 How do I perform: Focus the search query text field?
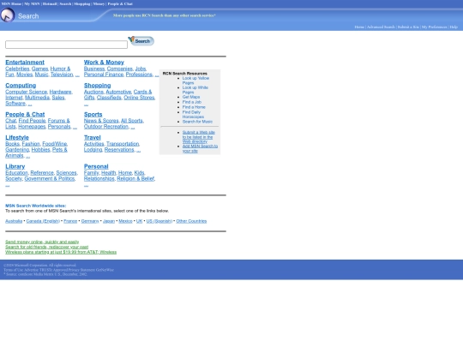(66, 45)
